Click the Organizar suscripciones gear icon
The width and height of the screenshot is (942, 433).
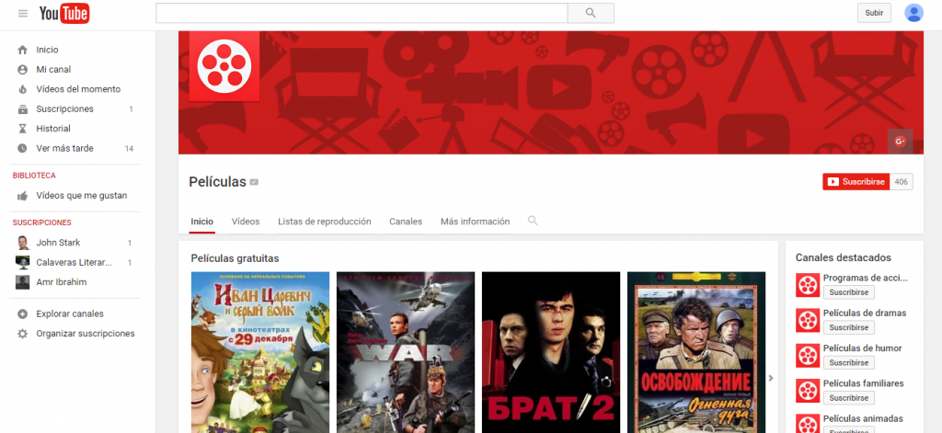coord(23,334)
